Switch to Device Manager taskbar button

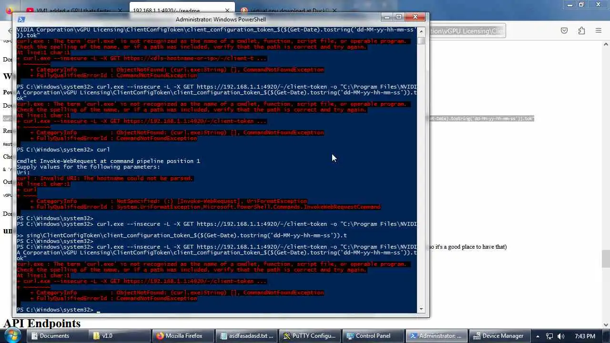coord(499,336)
